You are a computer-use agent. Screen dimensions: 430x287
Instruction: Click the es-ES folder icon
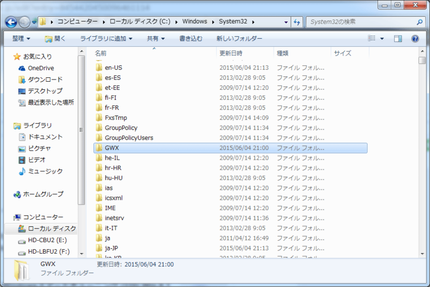[99, 77]
